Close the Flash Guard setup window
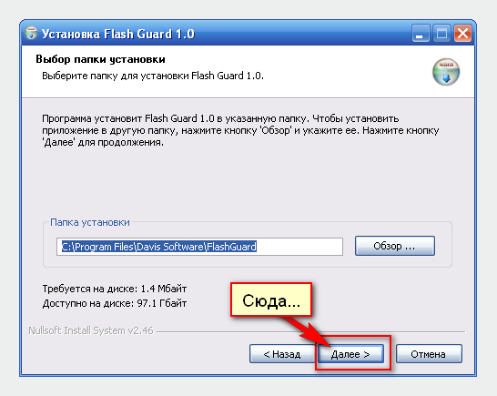This screenshot has width=497, height=396. [462, 33]
